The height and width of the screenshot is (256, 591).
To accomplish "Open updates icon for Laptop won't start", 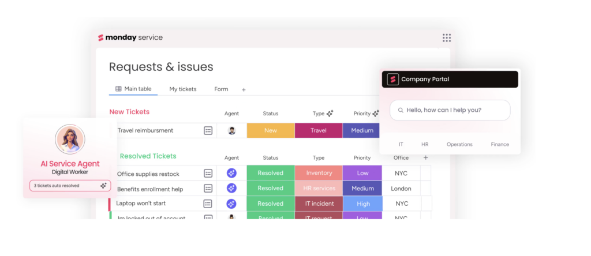I will tap(208, 204).
